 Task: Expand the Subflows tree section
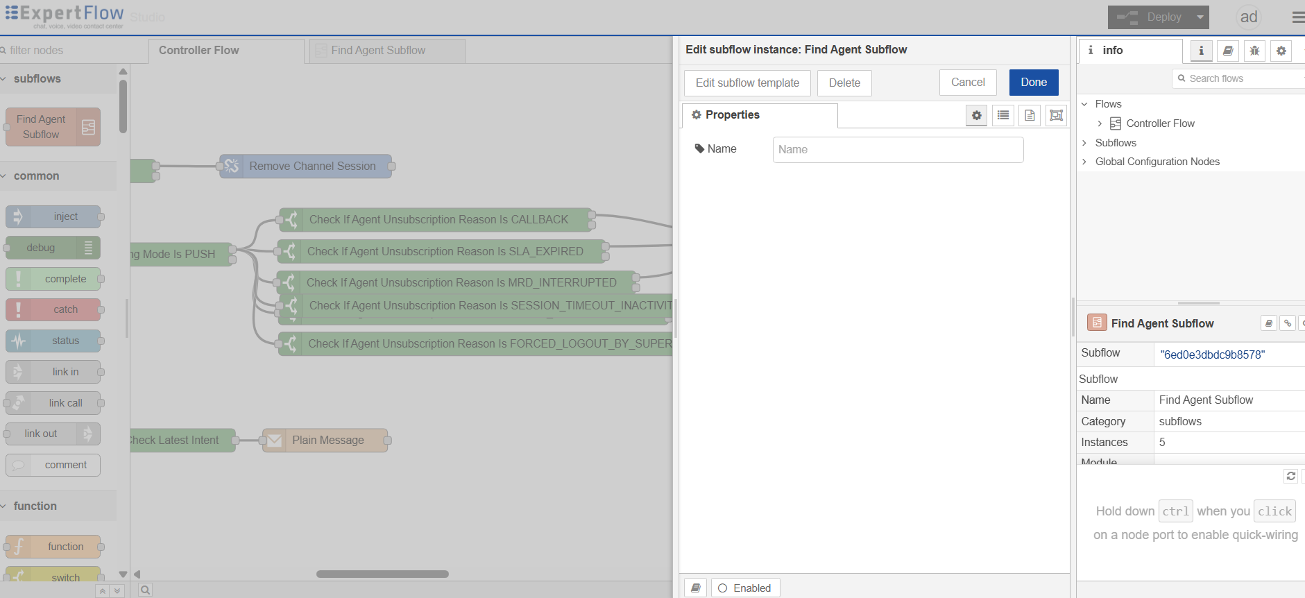click(1084, 143)
